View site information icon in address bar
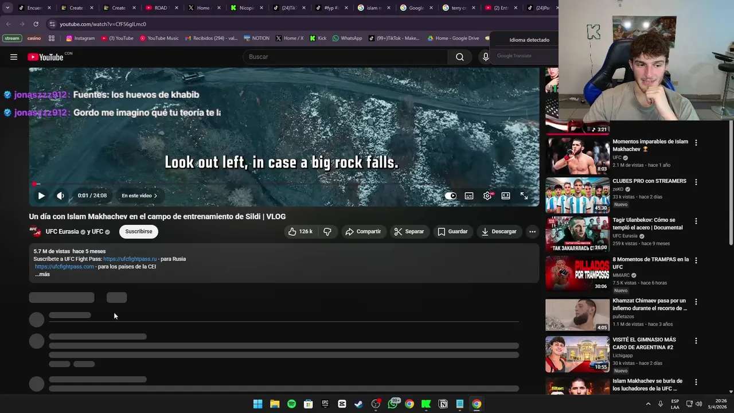 coord(52,24)
